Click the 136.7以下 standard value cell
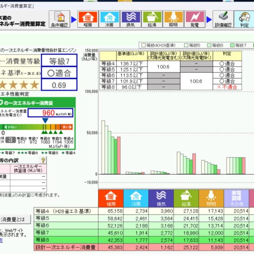Screen dimensions: 254x254 (132, 63)
